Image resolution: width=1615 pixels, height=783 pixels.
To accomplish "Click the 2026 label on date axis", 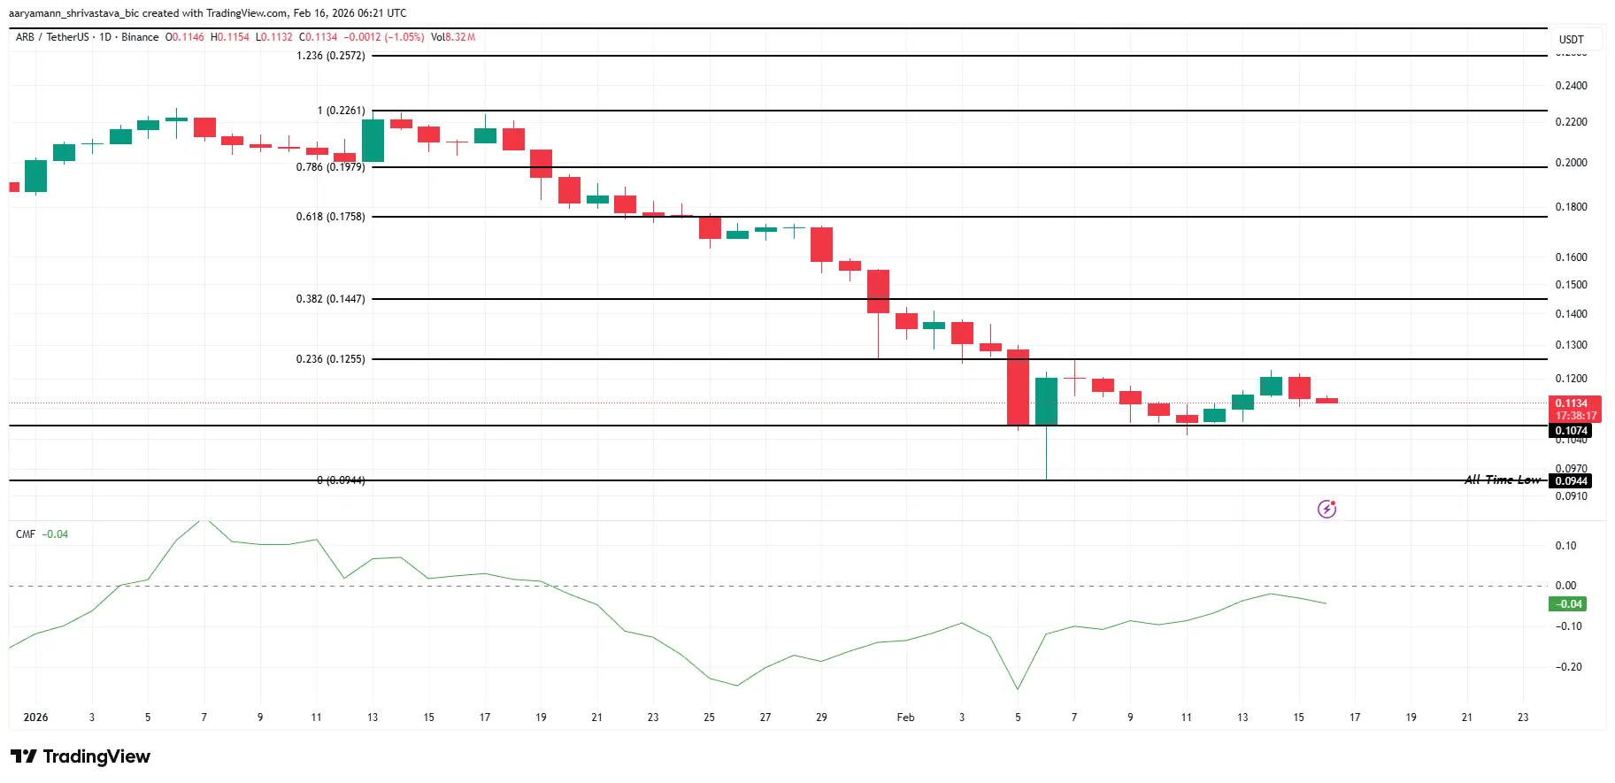I will [x=35, y=718].
